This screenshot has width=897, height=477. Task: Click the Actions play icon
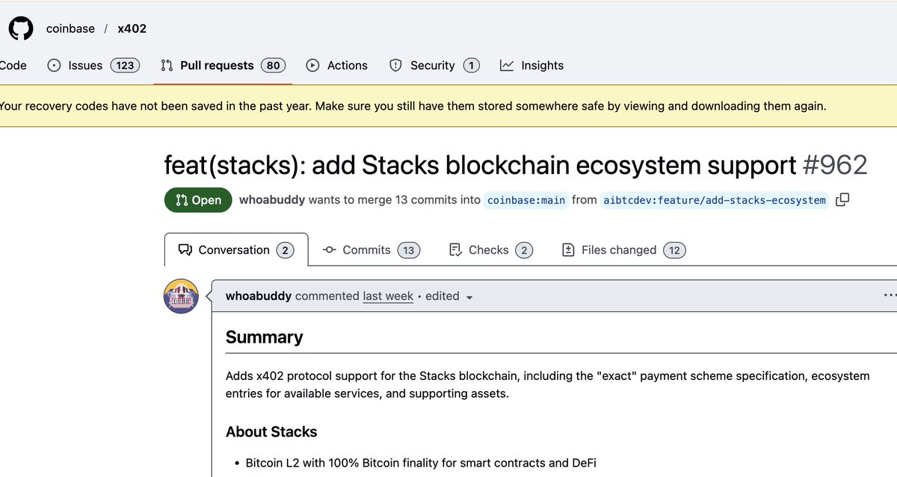pyautogui.click(x=313, y=66)
